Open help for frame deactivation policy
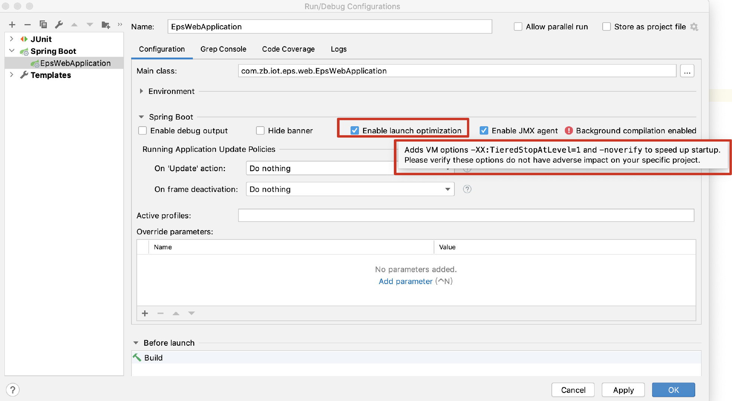This screenshot has width=732, height=401. [x=467, y=189]
